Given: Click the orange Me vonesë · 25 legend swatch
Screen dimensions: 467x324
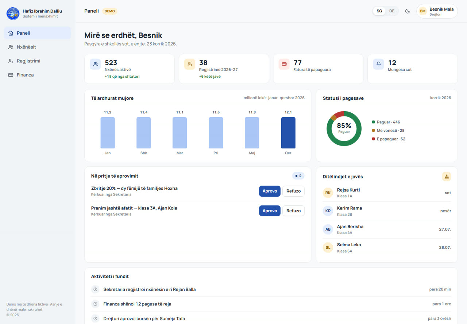Looking at the screenshot, I should [x=373, y=131].
